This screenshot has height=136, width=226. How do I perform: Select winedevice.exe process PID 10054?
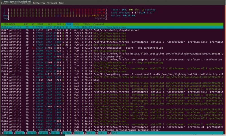pyautogui.click(x=112, y=106)
